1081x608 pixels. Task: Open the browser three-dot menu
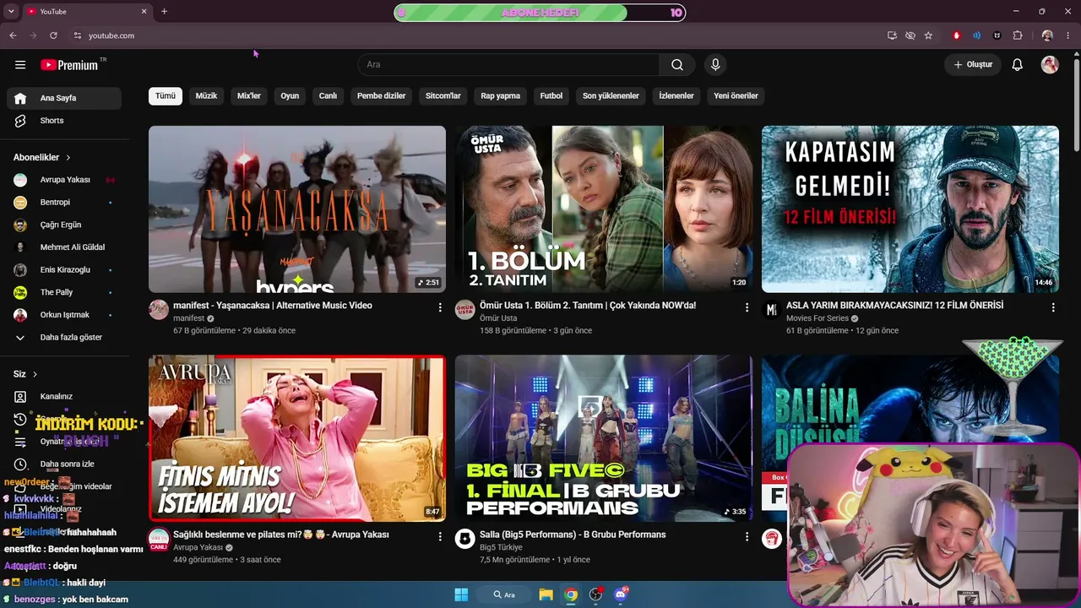(1068, 35)
